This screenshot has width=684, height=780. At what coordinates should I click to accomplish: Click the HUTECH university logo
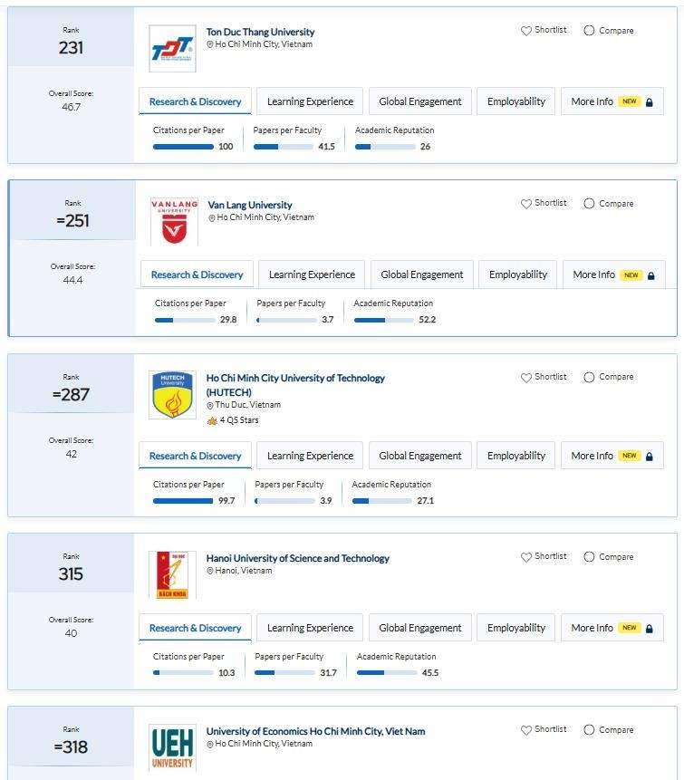172,395
